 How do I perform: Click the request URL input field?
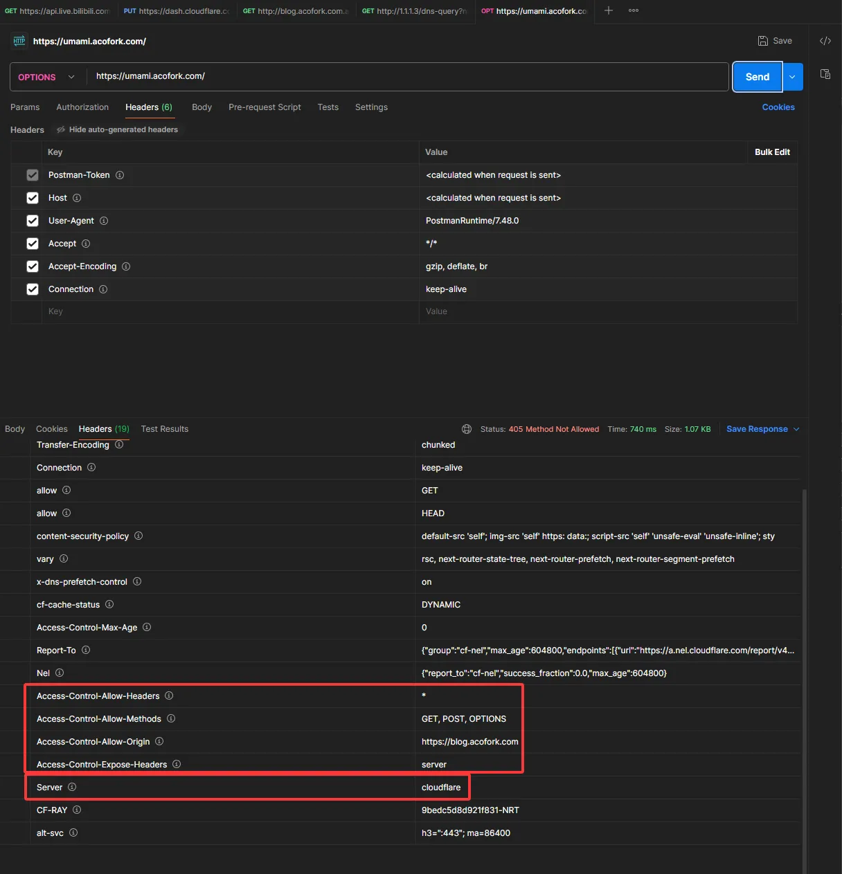(407, 76)
